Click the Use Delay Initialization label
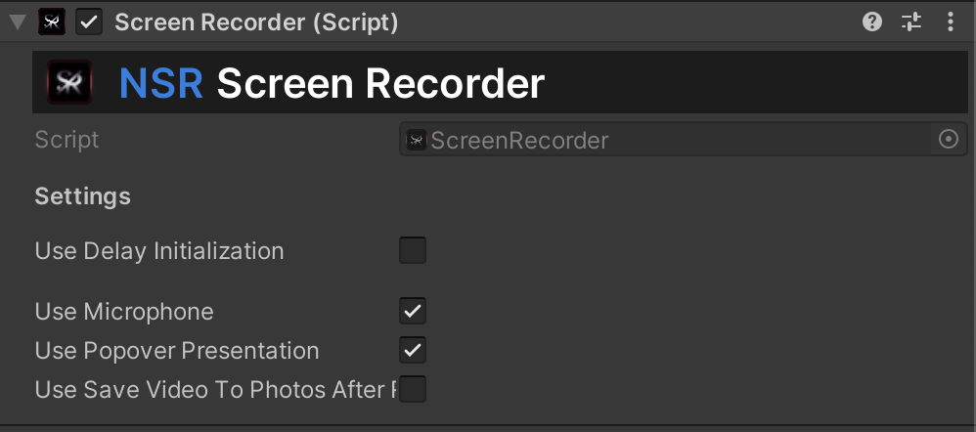976x432 pixels. [x=159, y=251]
